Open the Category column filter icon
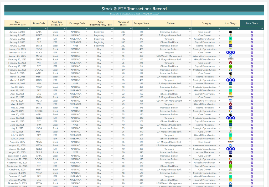 point(219,28)
